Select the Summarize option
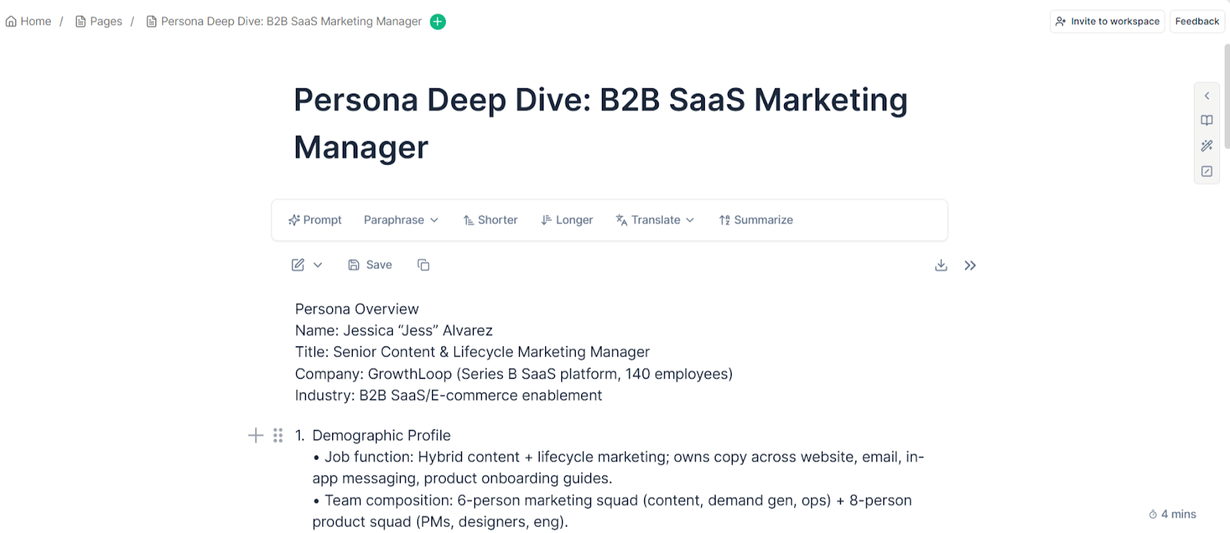 756,220
